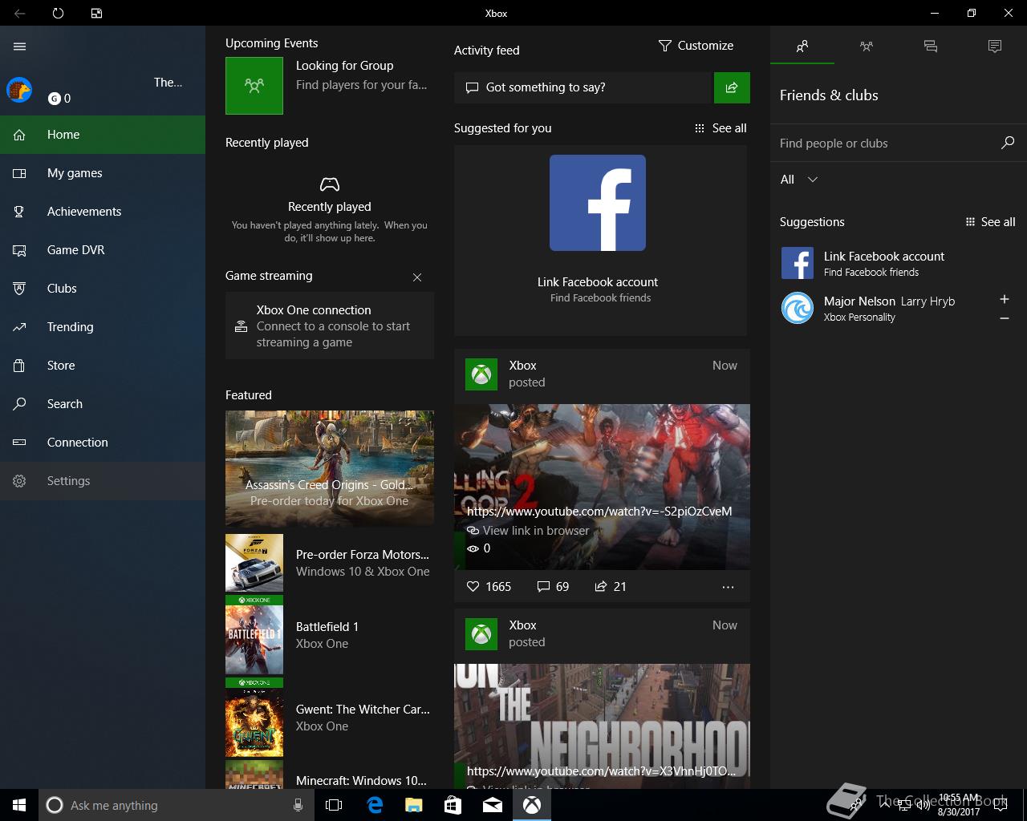Switch to Activity alerts tab icon
Viewport: 1027px width, 821px height.
click(x=995, y=47)
